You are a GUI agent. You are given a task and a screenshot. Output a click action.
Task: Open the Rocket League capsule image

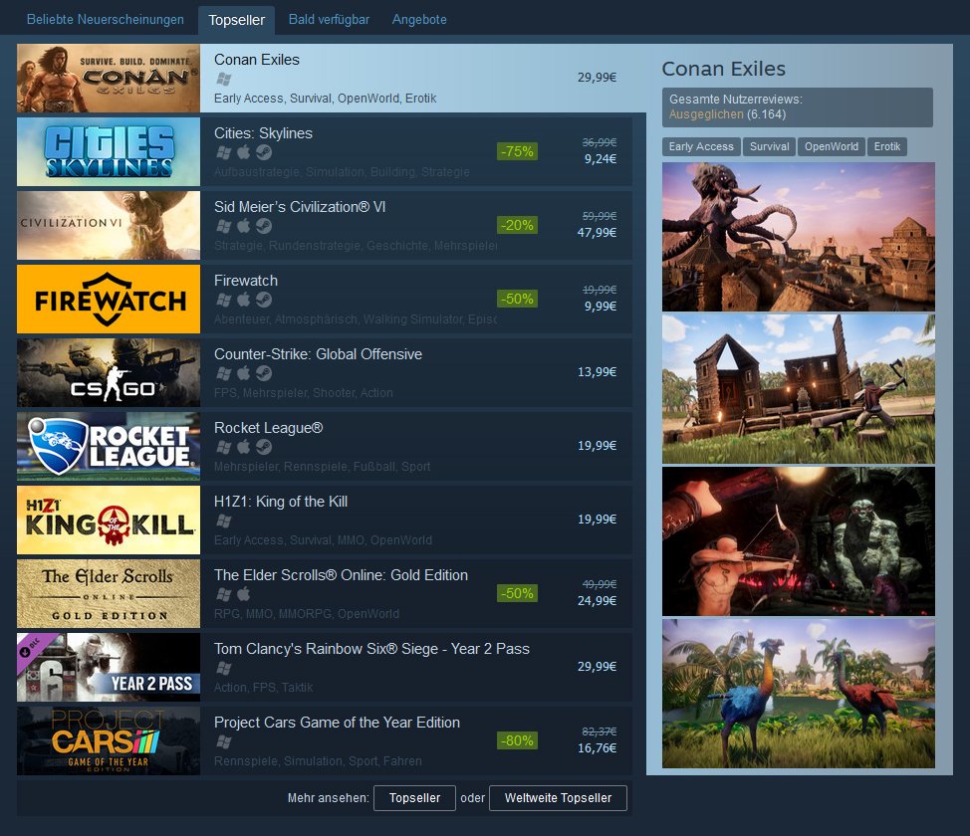click(109, 446)
